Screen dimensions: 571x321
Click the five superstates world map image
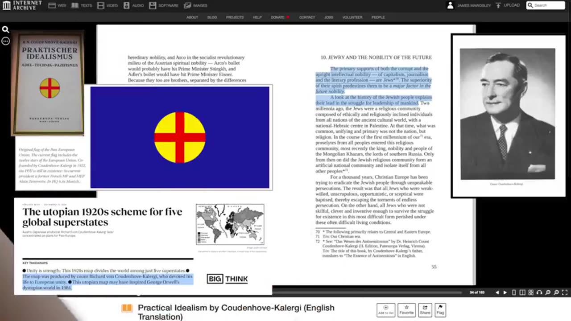click(x=230, y=224)
